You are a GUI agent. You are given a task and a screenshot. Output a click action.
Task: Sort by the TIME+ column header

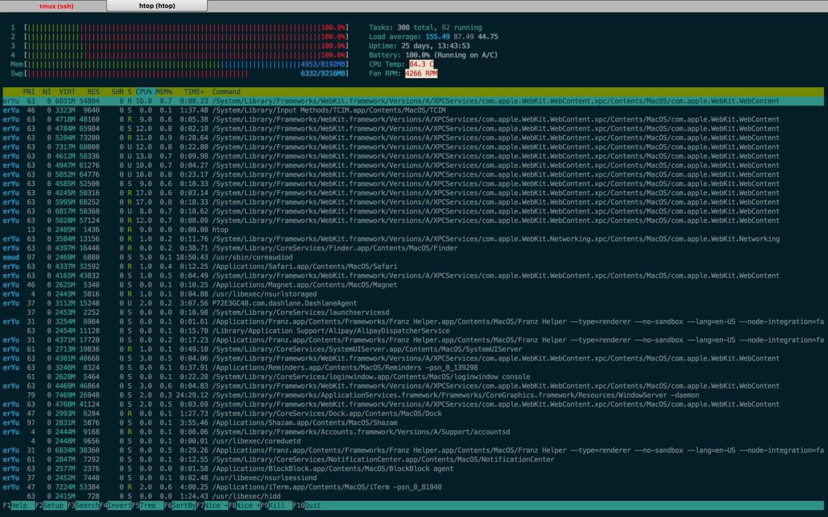click(x=194, y=92)
